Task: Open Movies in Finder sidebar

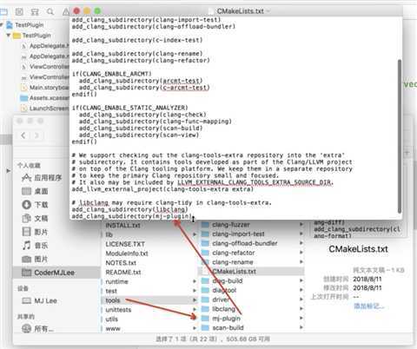Action: point(36,232)
